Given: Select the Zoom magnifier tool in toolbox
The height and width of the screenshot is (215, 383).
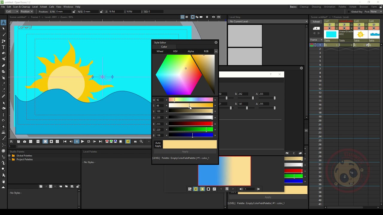Looking at the screenshot, I should pyautogui.click(x=4, y=169).
